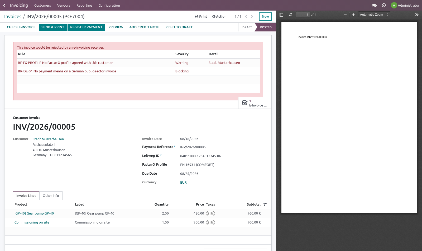The height and width of the screenshot is (251, 422).
Task: Zoom in the PDF preview
Action: 353,15
